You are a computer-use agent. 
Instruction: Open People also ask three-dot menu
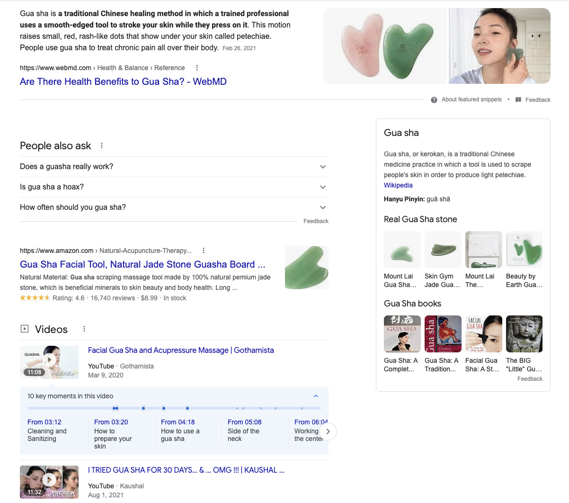(102, 145)
